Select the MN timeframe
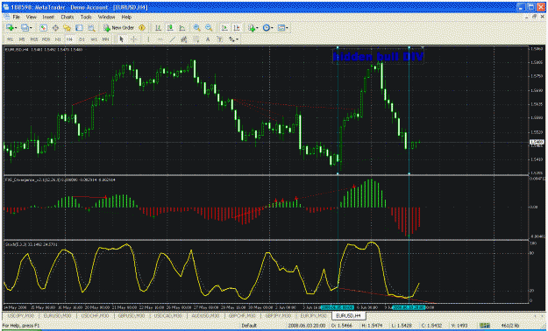Screen dimensions: 548x331 coord(105,39)
